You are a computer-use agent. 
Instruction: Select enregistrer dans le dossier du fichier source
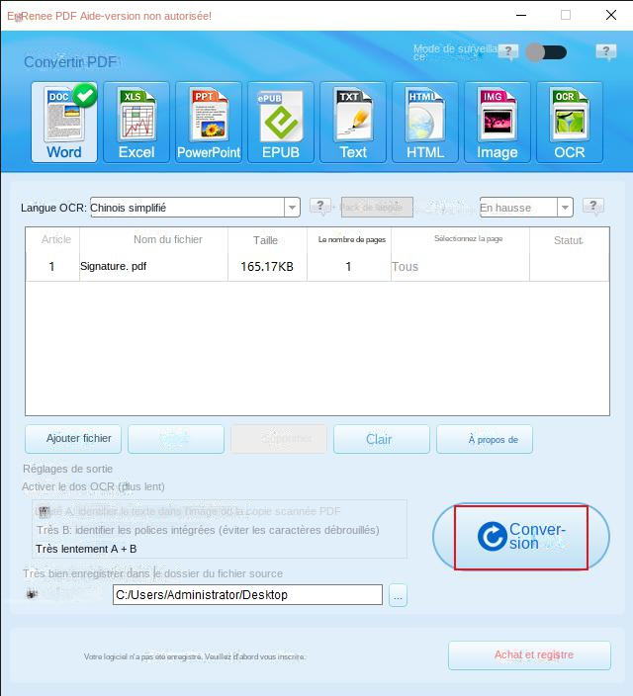click(x=152, y=573)
